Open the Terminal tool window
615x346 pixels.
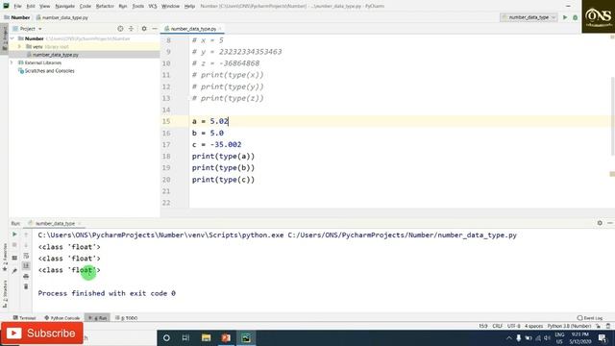click(x=25, y=318)
